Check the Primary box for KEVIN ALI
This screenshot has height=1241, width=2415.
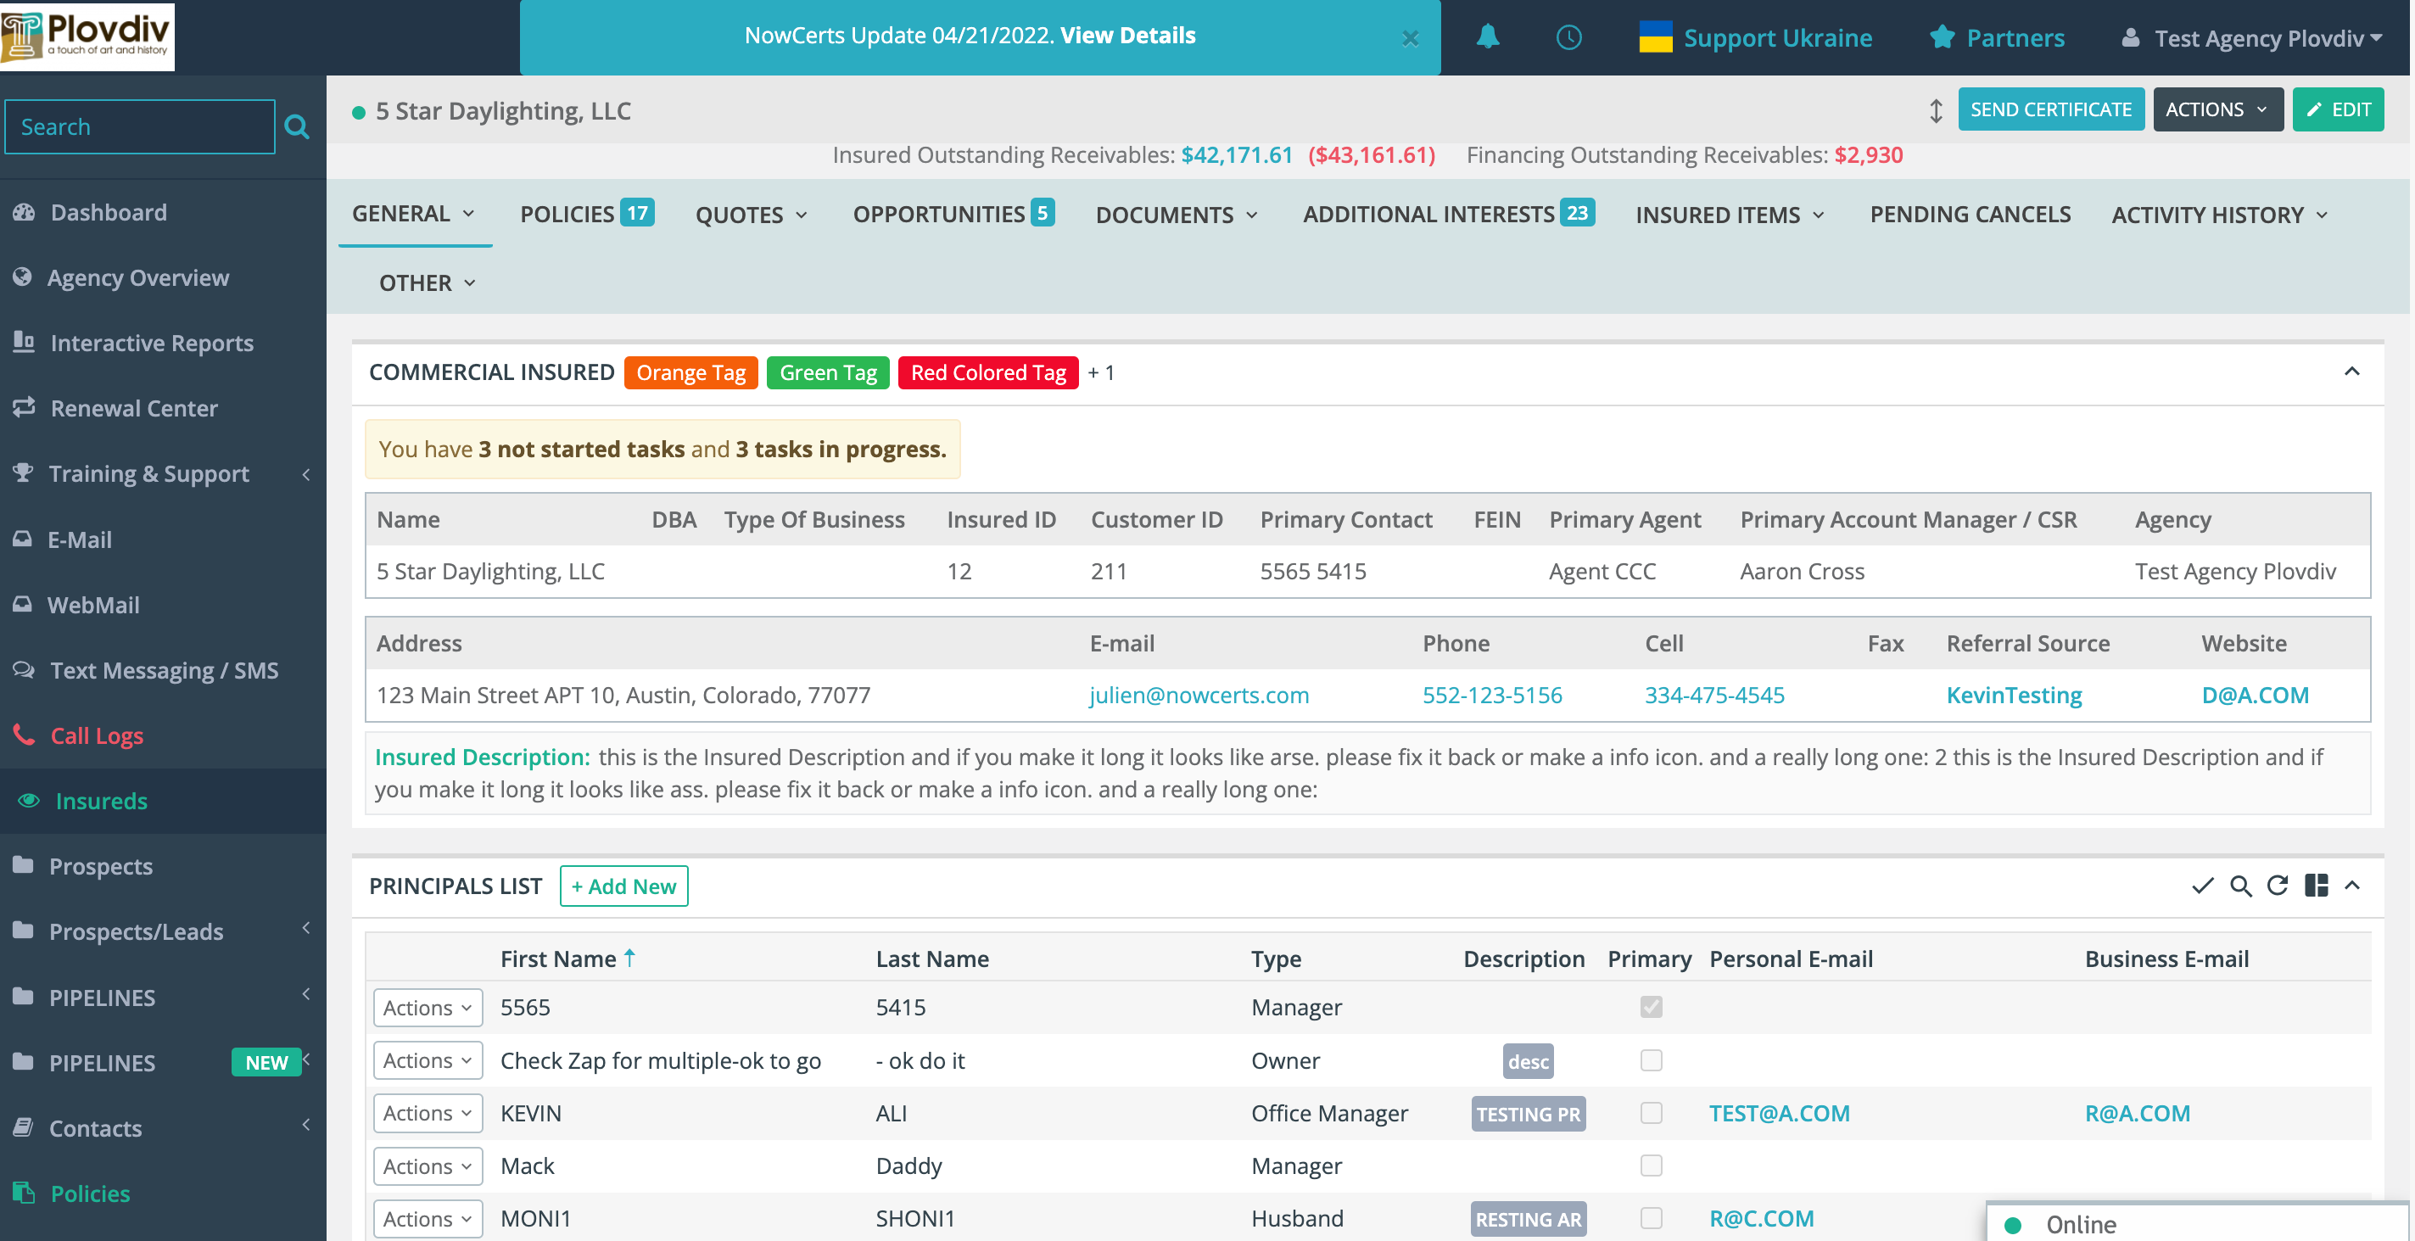click(1651, 1114)
